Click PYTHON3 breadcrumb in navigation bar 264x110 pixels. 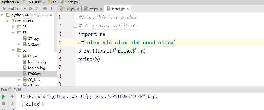[33, 2]
